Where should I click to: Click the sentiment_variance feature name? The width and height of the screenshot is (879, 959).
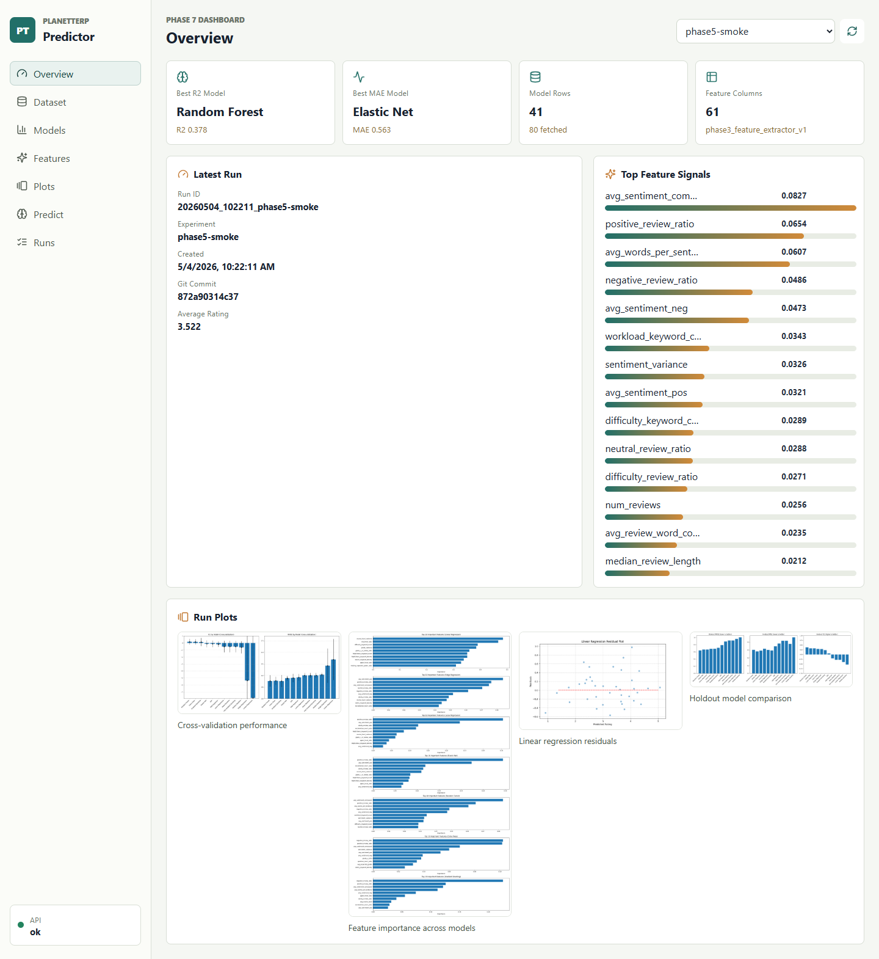click(646, 364)
